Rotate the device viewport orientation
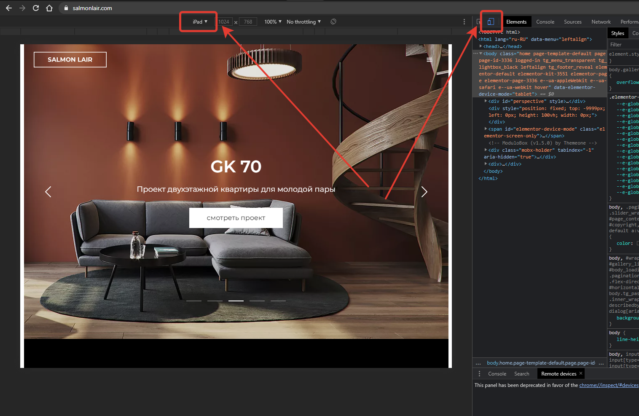The image size is (639, 416). 333,21
